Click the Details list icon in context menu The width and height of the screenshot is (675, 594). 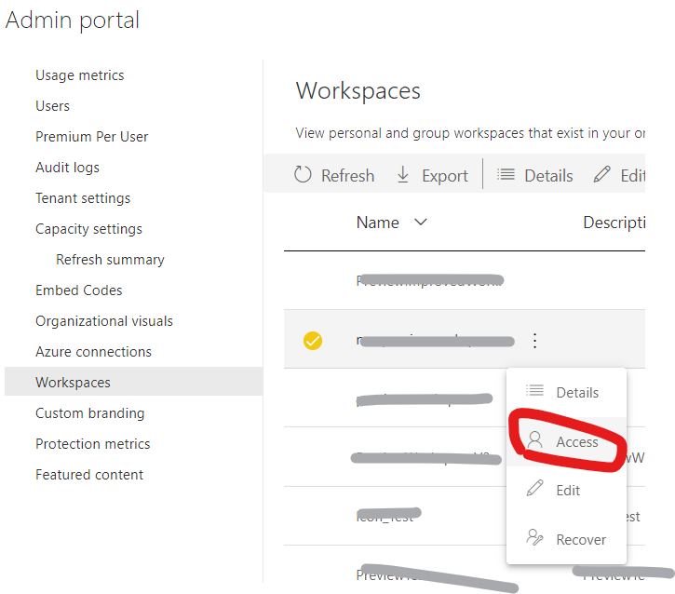pos(534,390)
